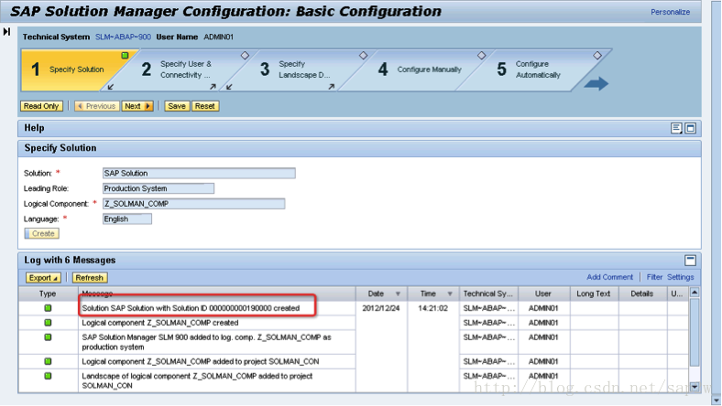Viewport: 722px width, 406px height.
Task: Click the Save button
Action: pos(177,106)
